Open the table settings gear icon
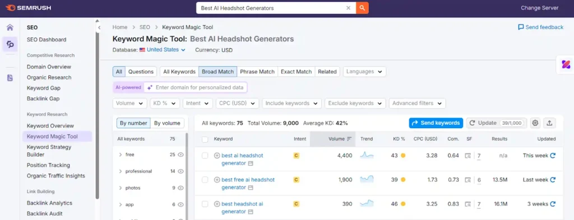The width and height of the screenshot is (574, 220). click(x=535, y=123)
